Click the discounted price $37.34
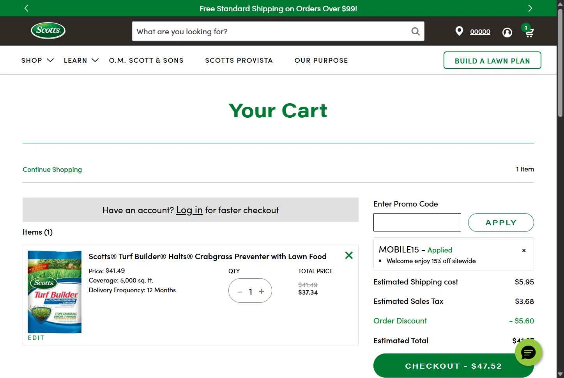The image size is (564, 378). click(308, 292)
